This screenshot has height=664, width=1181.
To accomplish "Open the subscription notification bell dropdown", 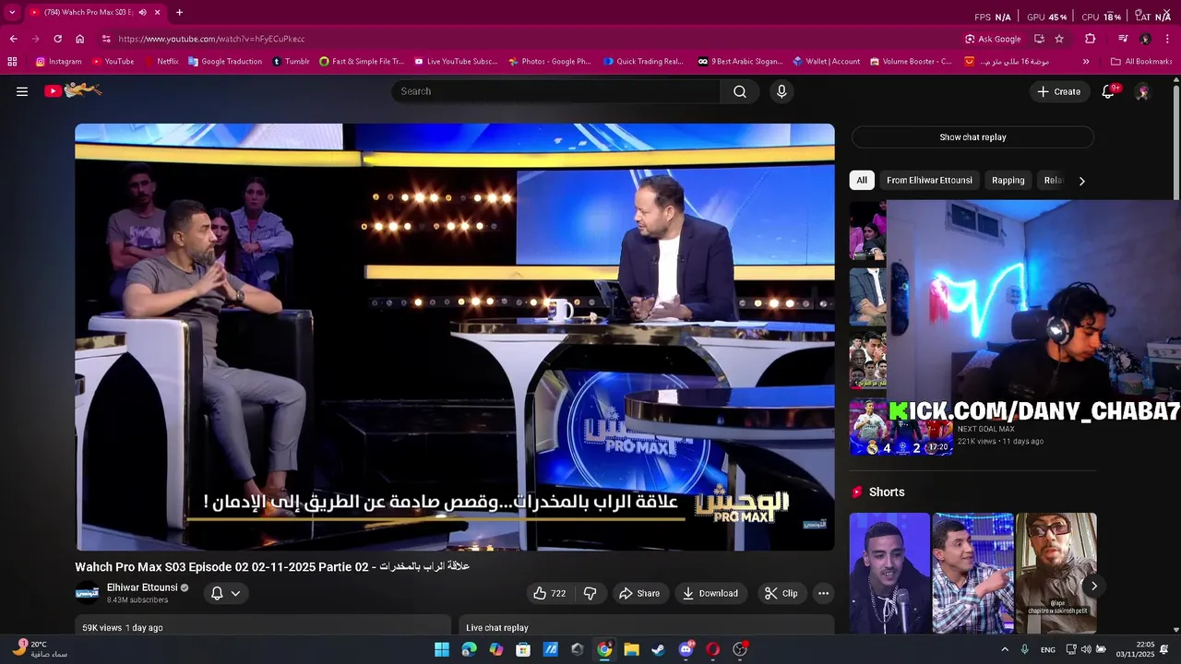I will click(x=225, y=593).
